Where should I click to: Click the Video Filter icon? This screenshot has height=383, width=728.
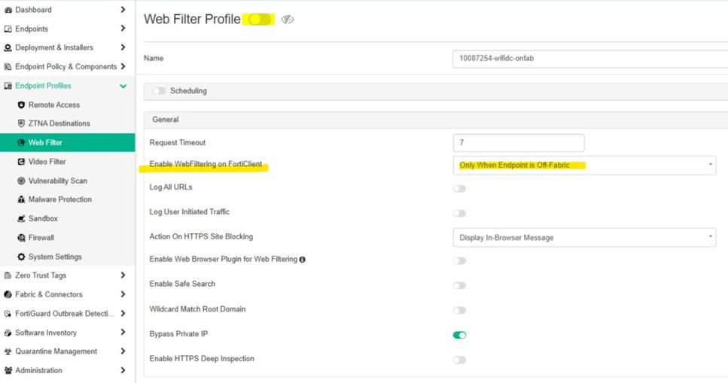[x=22, y=162]
